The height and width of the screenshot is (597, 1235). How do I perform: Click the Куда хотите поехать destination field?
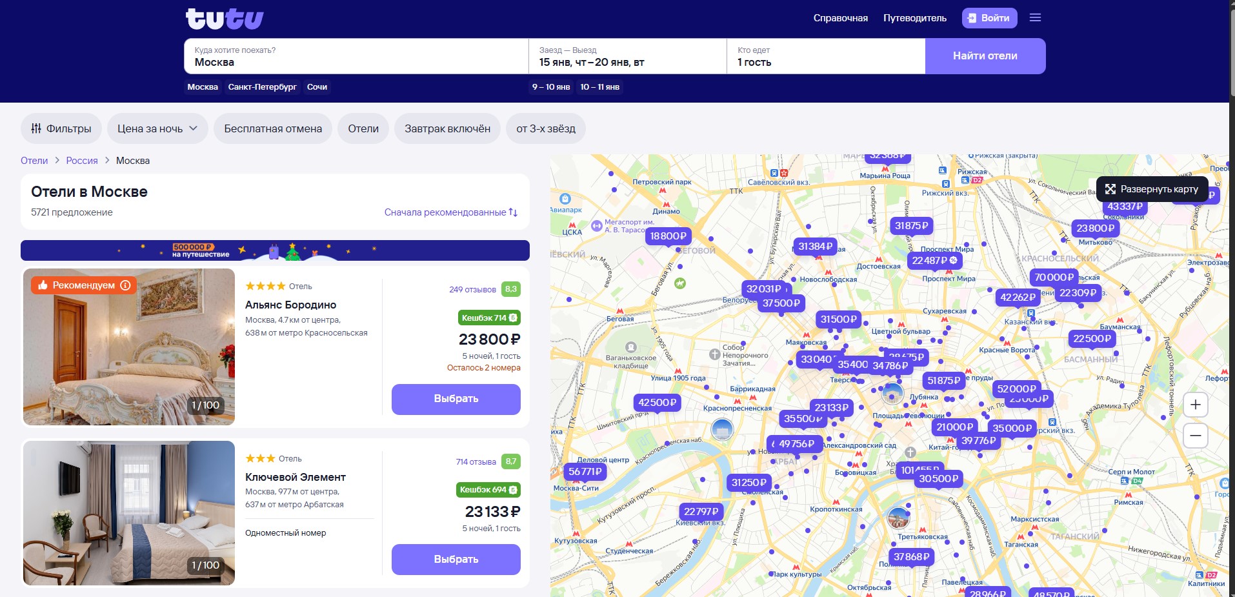tap(356, 57)
